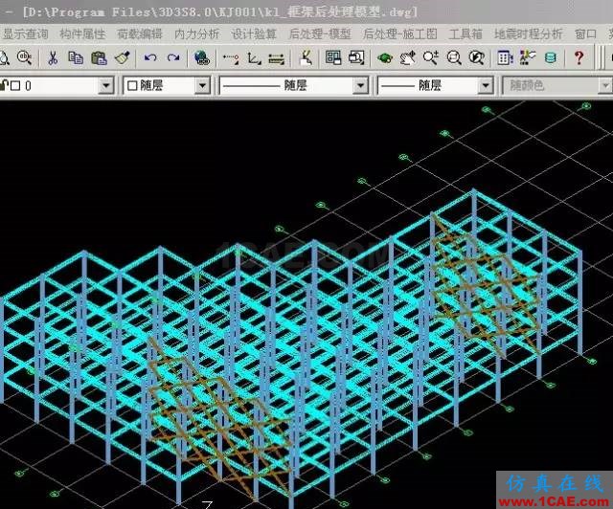
Task: Toggle the layer 0 lock icon
Action: [x=4, y=85]
